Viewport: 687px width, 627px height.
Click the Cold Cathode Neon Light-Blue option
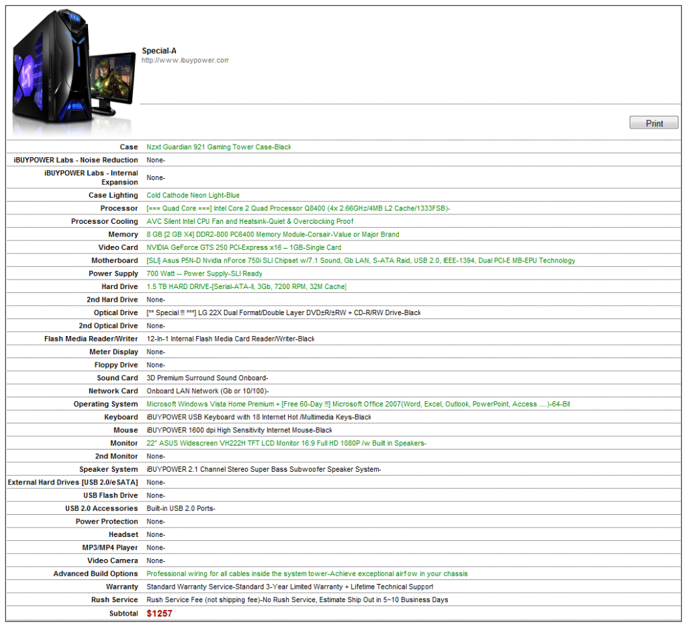click(x=193, y=196)
